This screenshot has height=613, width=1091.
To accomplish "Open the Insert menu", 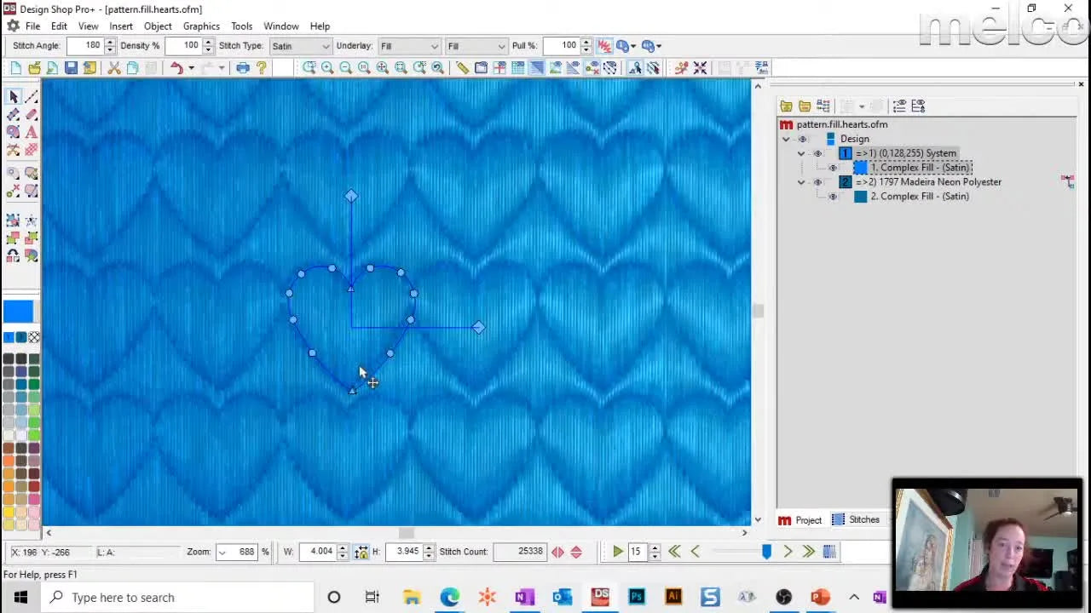I will tap(121, 26).
